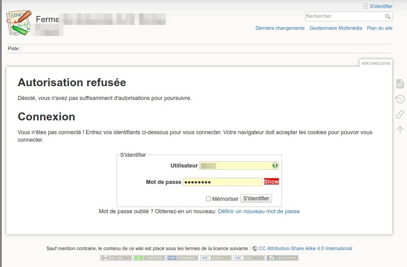Open Gestionnaire Multimédia from the top menu

pyautogui.click(x=335, y=28)
